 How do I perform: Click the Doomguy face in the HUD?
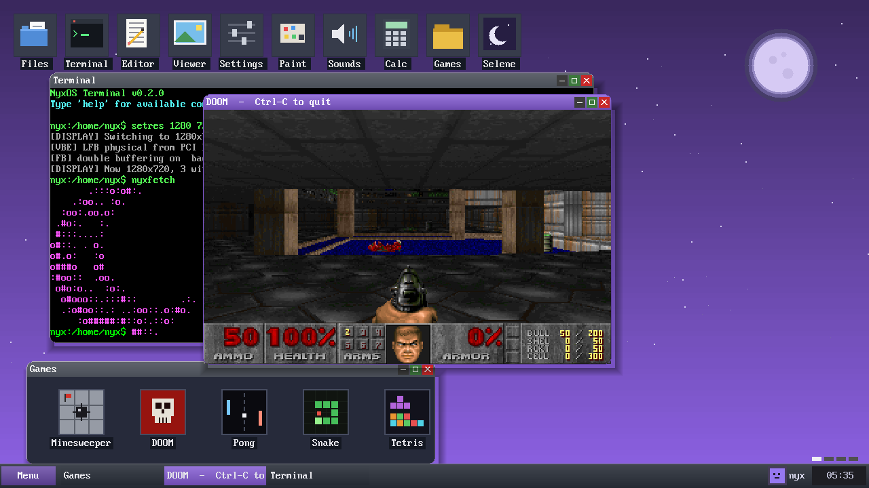[x=408, y=344]
